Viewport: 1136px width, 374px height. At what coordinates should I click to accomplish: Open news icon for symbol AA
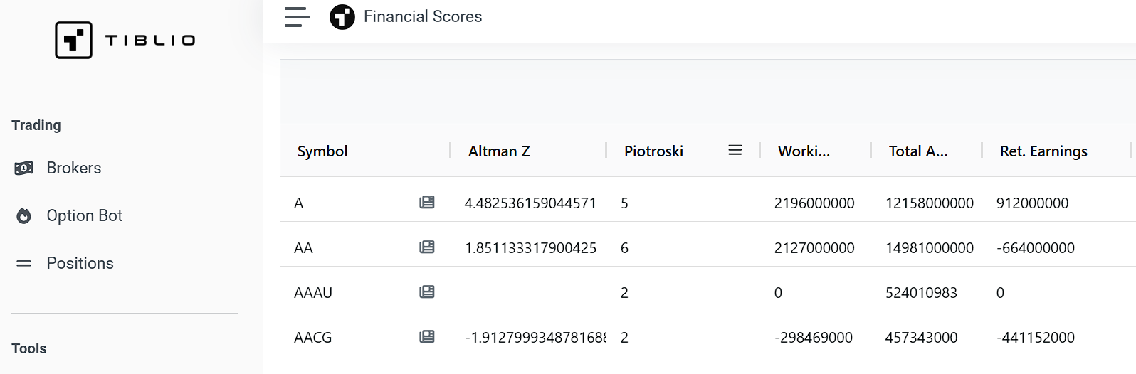coord(427,247)
